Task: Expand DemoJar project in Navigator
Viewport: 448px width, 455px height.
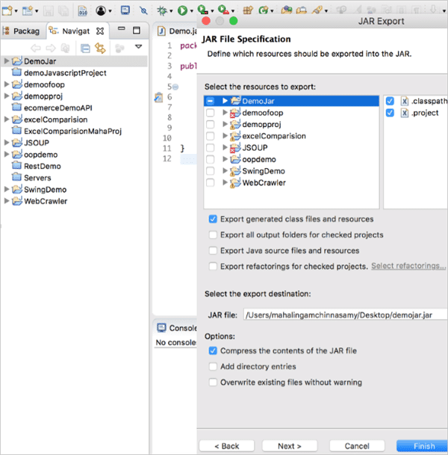Action: (x=6, y=61)
